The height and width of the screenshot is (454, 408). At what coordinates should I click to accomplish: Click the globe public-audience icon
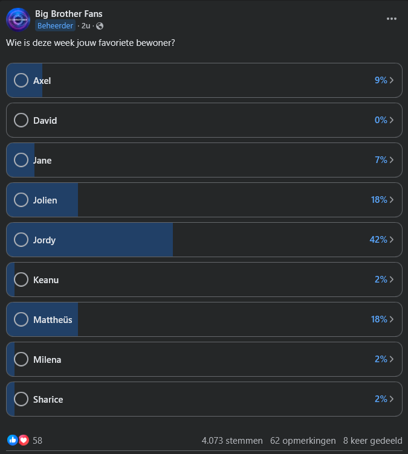click(100, 26)
